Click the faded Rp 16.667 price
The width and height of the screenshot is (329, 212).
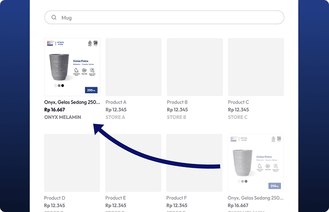[238, 205]
